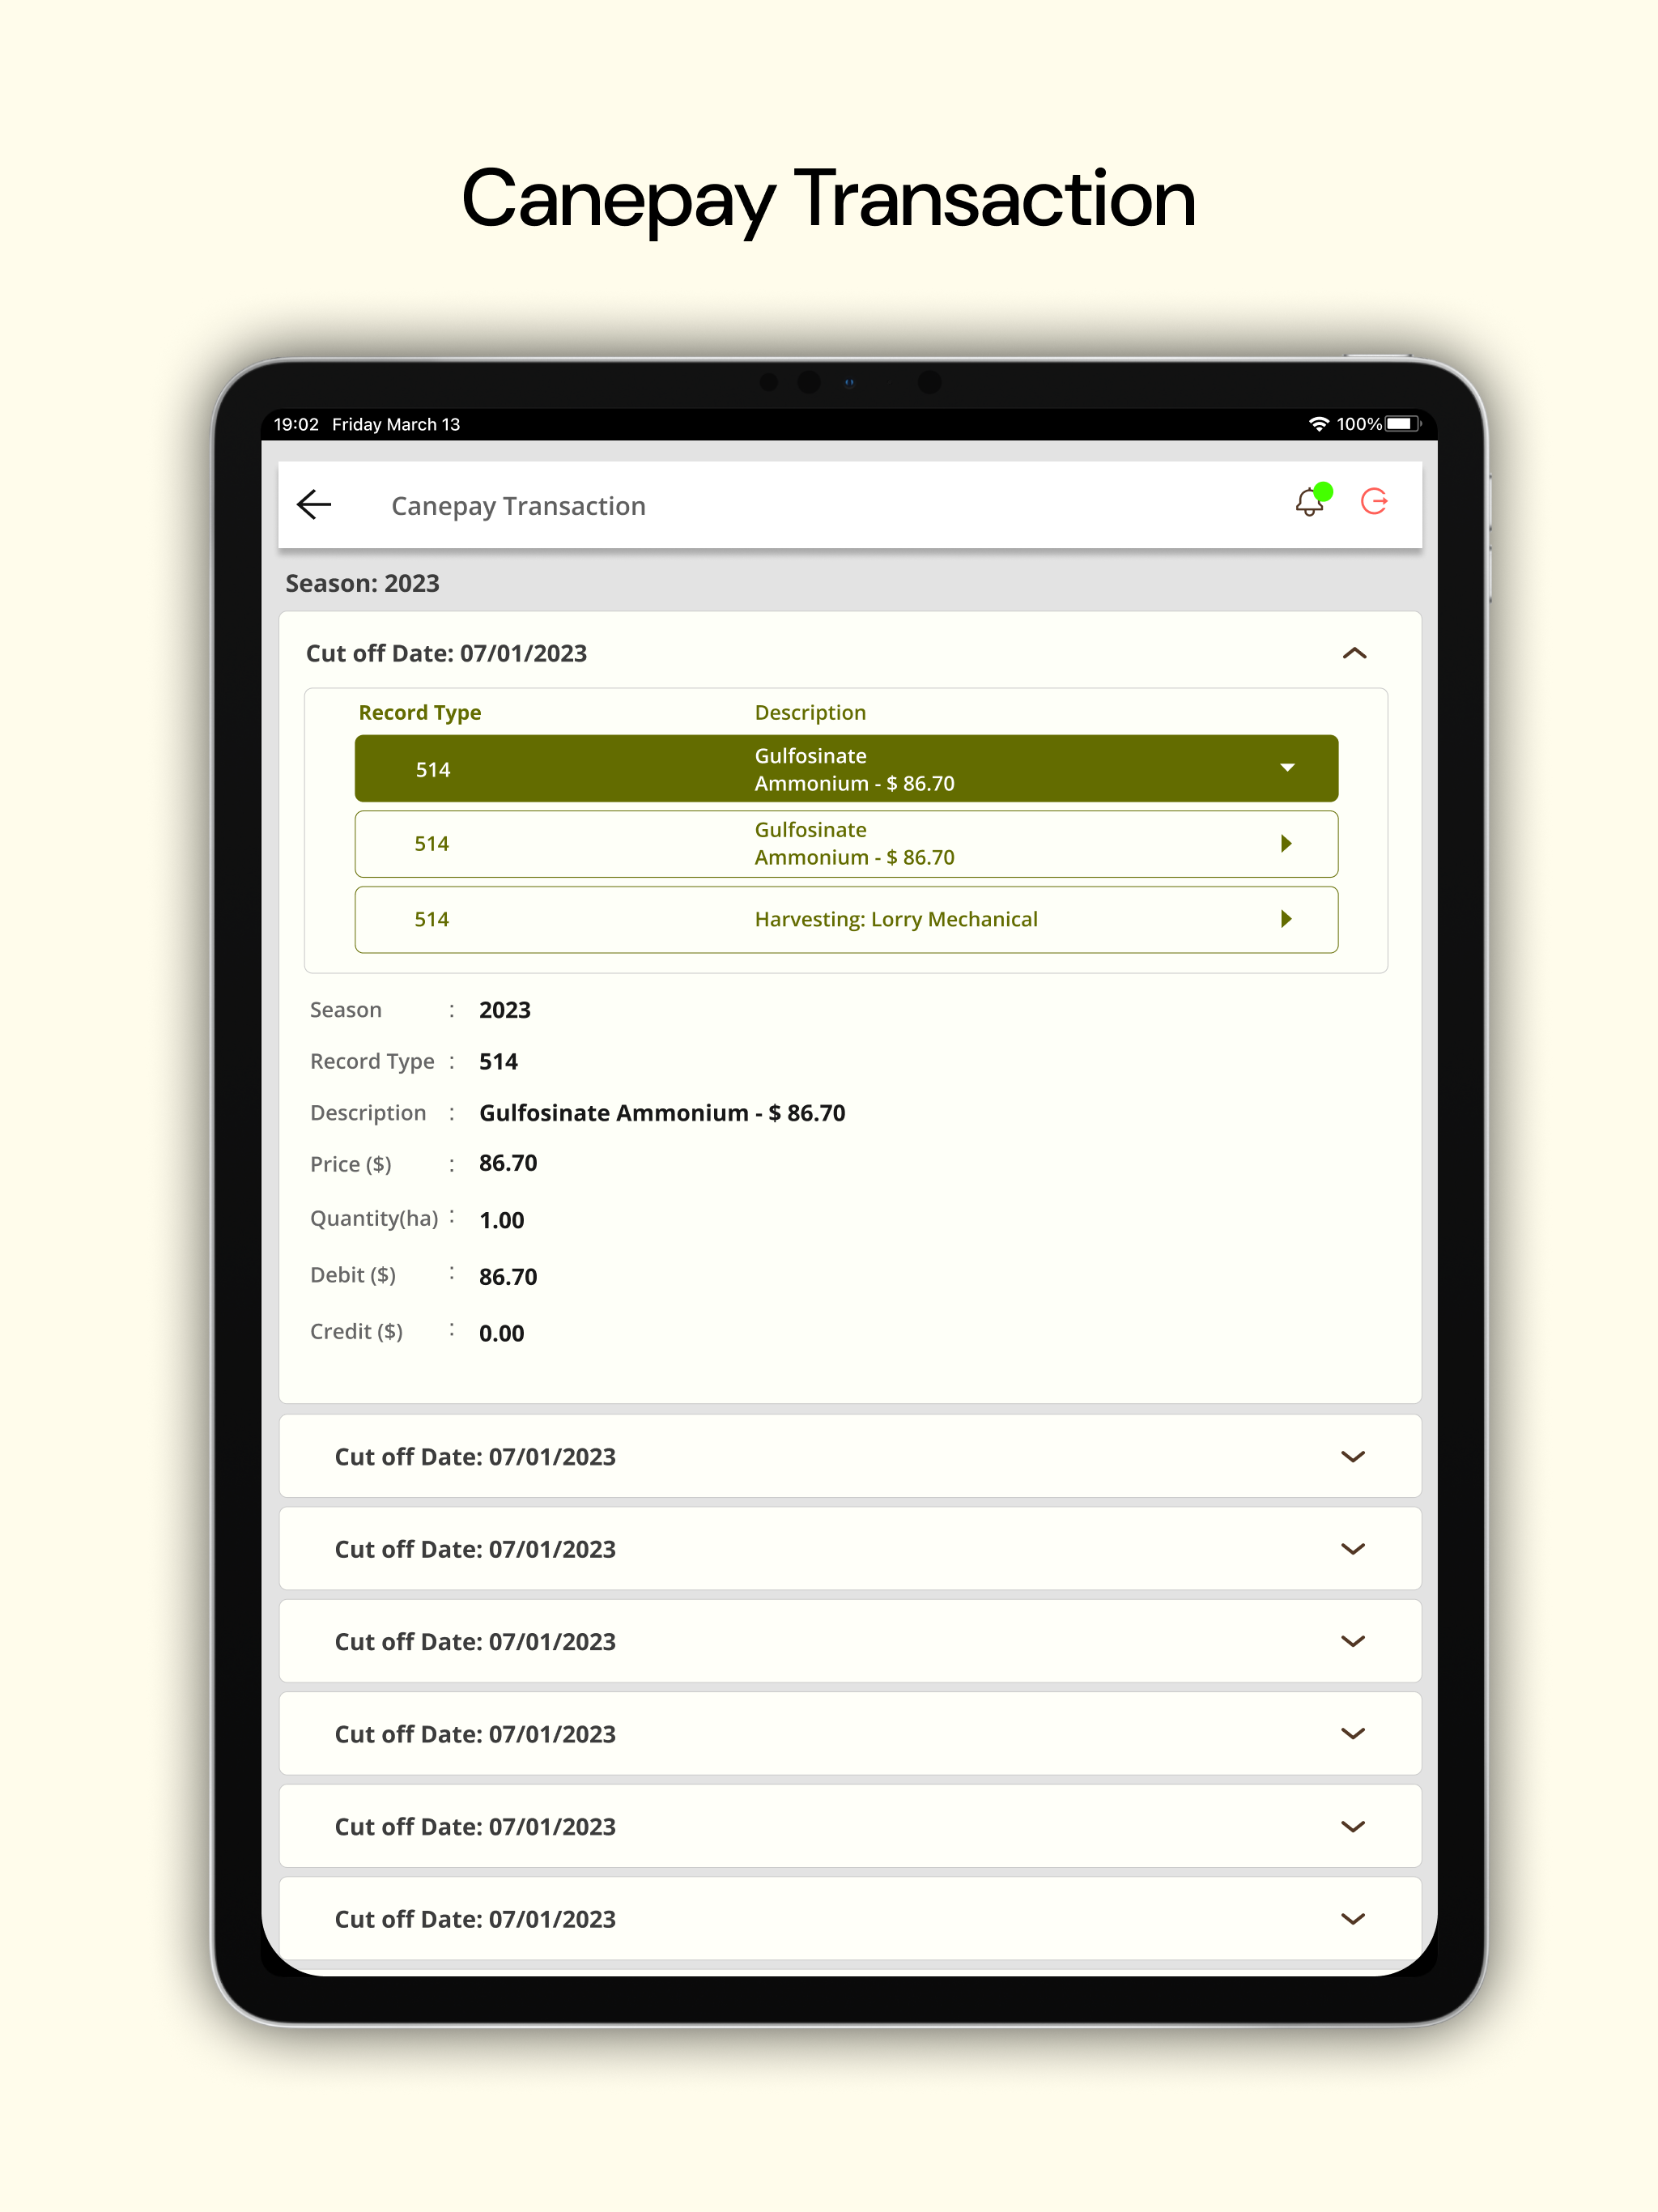Click Canepay Transaction header title
The width and height of the screenshot is (1658, 2212).
tap(518, 506)
